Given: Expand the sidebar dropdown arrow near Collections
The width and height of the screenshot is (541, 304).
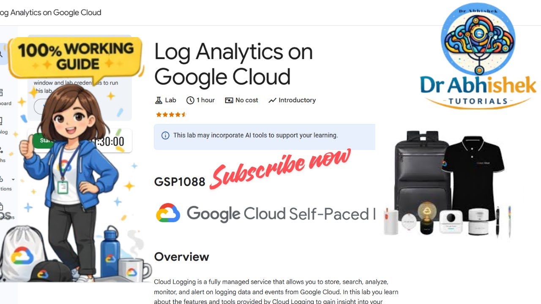Looking at the screenshot, I should point(13,179).
